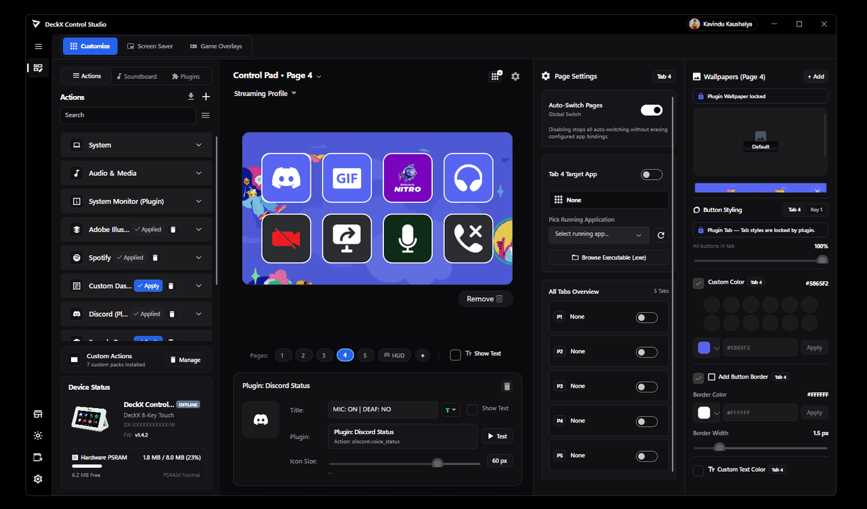Click the actions Search input field

[x=128, y=115]
